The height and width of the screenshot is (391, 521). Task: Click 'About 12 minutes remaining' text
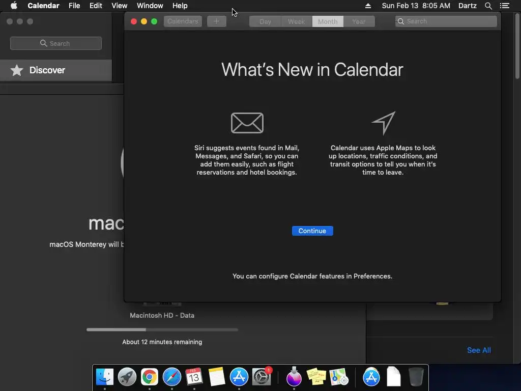[162, 342]
